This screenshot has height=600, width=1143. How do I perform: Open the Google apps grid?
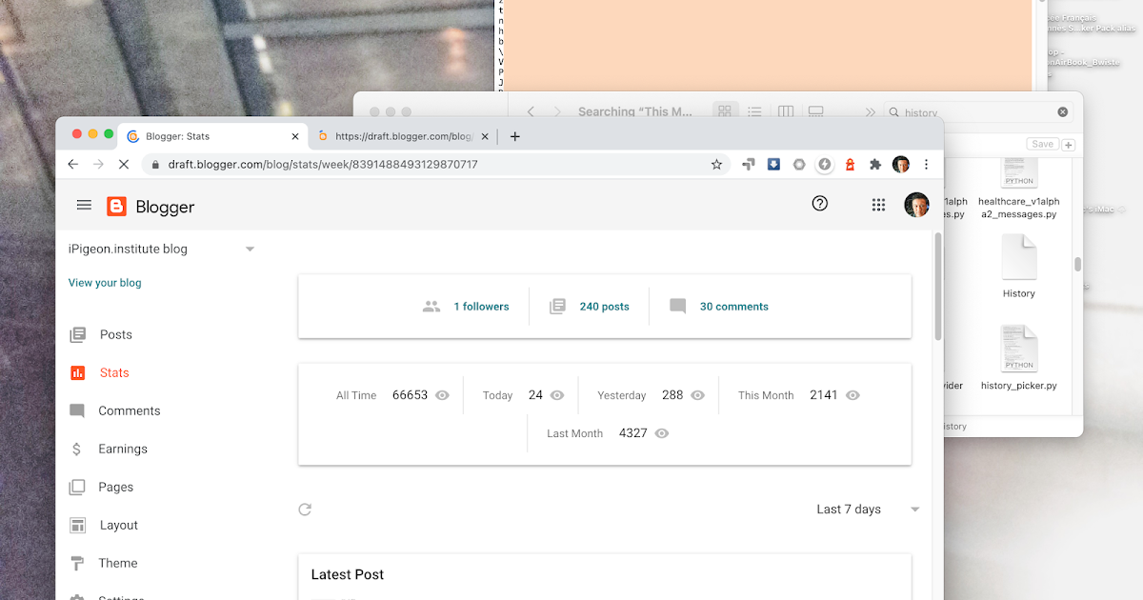click(x=878, y=205)
